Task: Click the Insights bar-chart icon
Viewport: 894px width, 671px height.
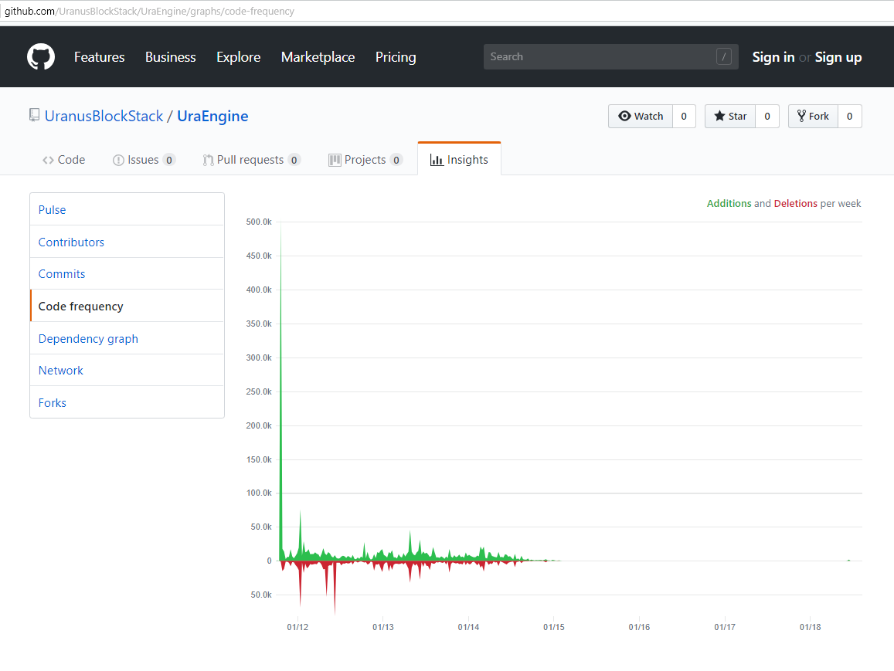Action: point(437,160)
